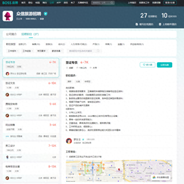Open the 电商带货主播 job listing
This screenshot has width=184, height=184.
31,172
